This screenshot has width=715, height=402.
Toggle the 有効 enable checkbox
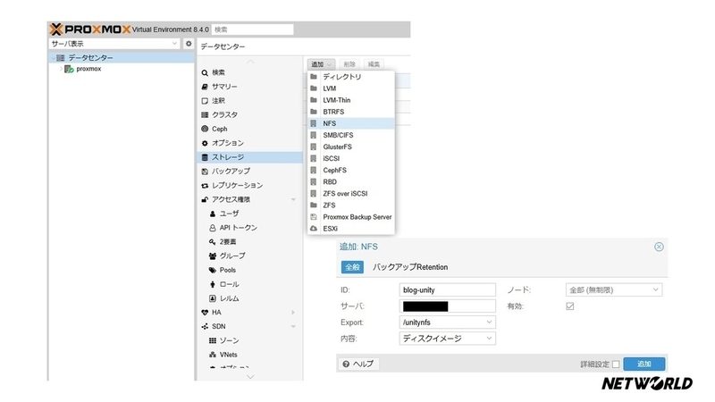pyautogui.click(x=570, y=306)
